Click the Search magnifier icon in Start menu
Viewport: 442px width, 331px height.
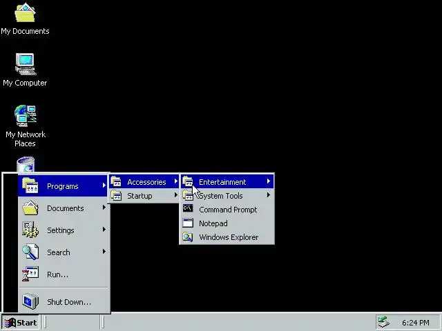(x=30, y=252)
